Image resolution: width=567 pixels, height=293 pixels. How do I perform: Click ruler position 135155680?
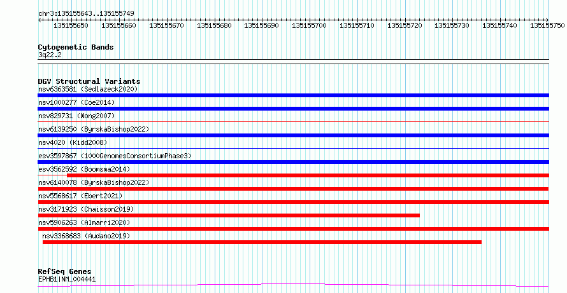click(x=214, y=25)
